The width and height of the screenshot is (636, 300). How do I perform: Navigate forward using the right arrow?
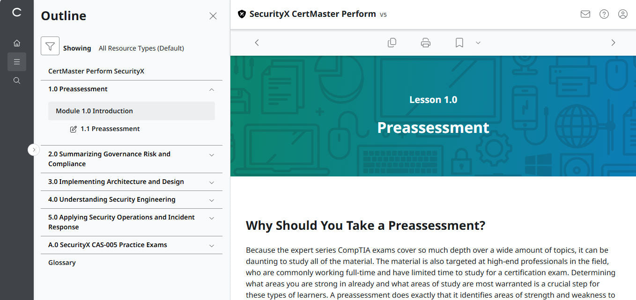click(613, 42)
